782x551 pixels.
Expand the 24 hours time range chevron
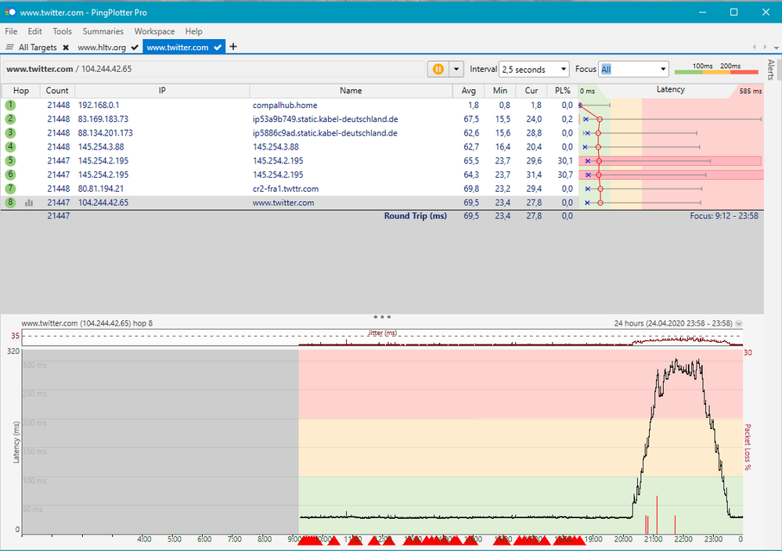pyautogui.click(x=739, y=323)
